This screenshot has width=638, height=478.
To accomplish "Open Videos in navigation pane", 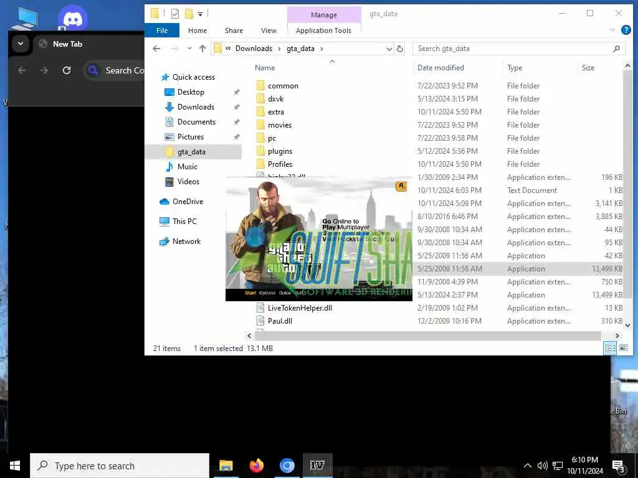I will tap(188, 182).
